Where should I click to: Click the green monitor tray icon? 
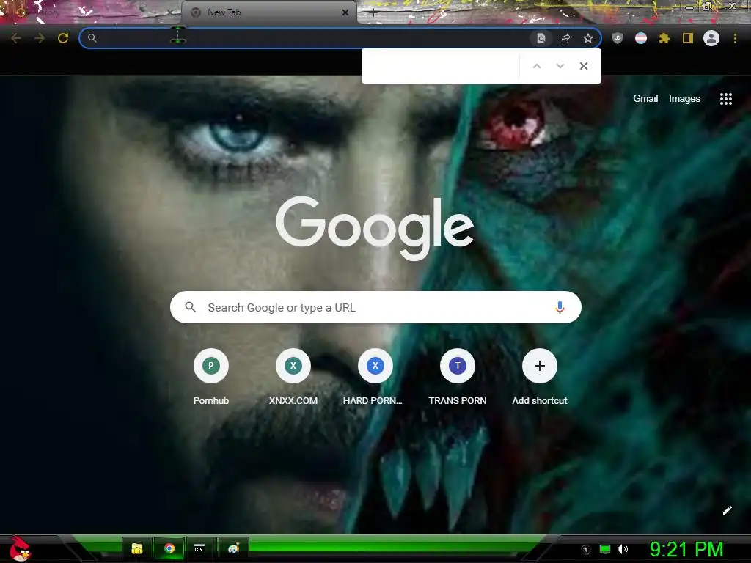coord(605,549)
